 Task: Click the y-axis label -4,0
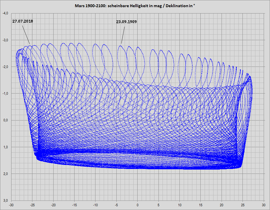click(6, 13)
